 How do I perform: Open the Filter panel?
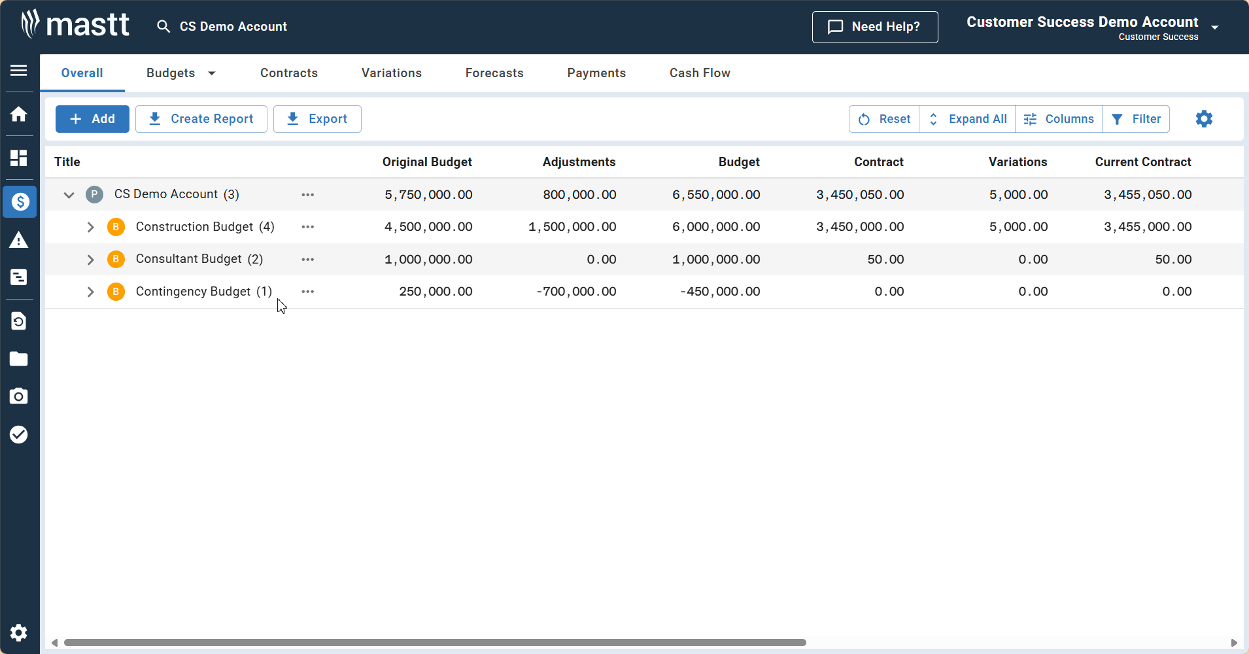[x=1136, y=119]
